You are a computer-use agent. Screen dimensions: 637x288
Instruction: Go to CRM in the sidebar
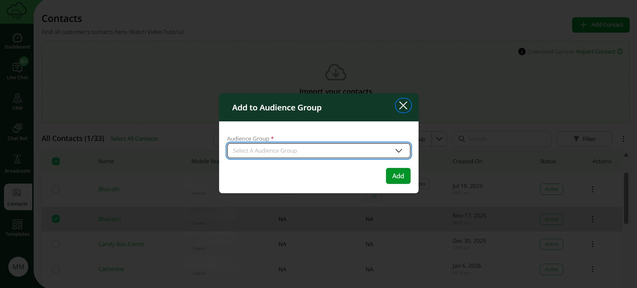coord(17,102)
